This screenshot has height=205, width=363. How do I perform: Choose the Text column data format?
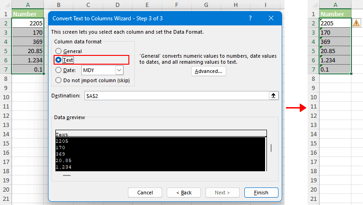coord(59,60)
